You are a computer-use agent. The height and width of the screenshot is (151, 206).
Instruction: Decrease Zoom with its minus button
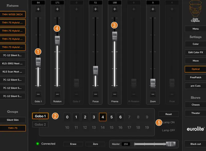153,94
